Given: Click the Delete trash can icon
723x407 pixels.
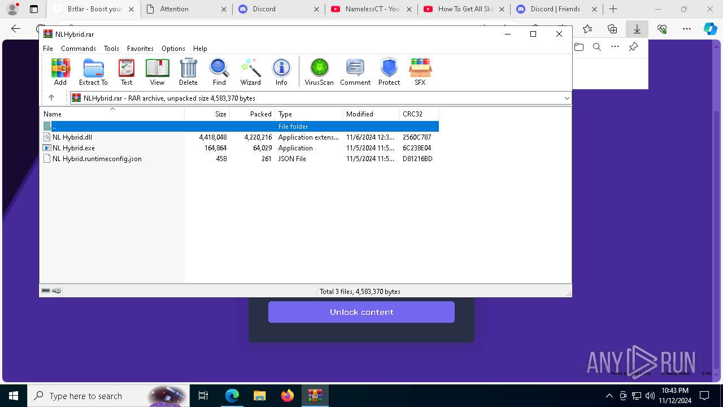Looking at the screenshot, I should tap(188, 72).
